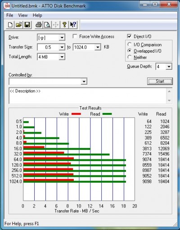This screenshot has width=180, height=230.
Task: Click the green read bar for 1024.0
Action: coord(75,182)
